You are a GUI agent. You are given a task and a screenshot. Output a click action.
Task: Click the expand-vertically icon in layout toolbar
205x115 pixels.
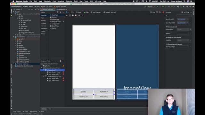coord(82,15)
